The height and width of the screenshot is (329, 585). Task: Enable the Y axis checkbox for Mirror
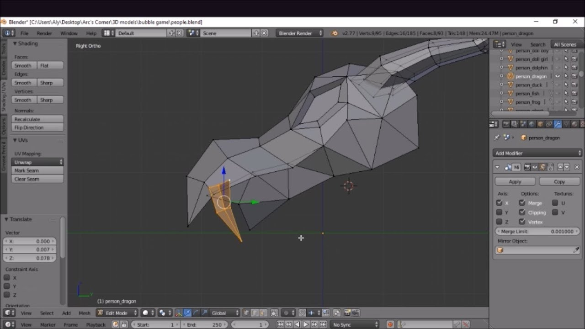pos(499,212)
